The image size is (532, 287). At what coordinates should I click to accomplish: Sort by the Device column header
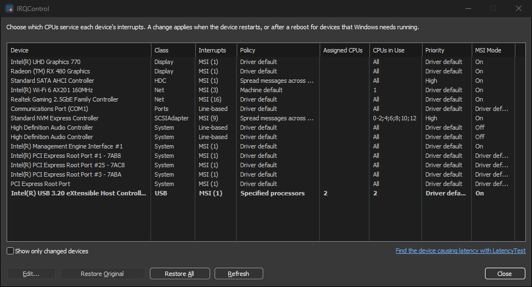coord(79,50)
